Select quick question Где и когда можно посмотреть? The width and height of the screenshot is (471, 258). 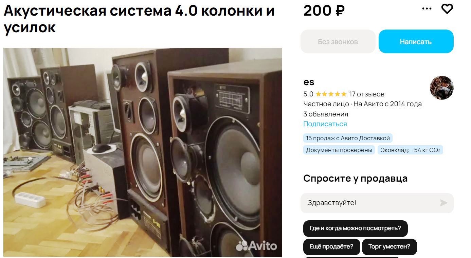tap(355, 228)
